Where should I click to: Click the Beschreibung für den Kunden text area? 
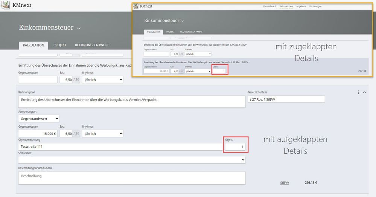click(x=132, y=178)
